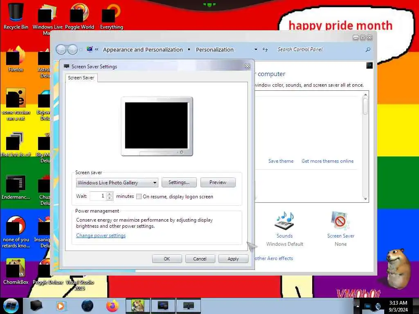Open the Change power settings link
Viewport: 419px width, 314px height.
(101, 235)
